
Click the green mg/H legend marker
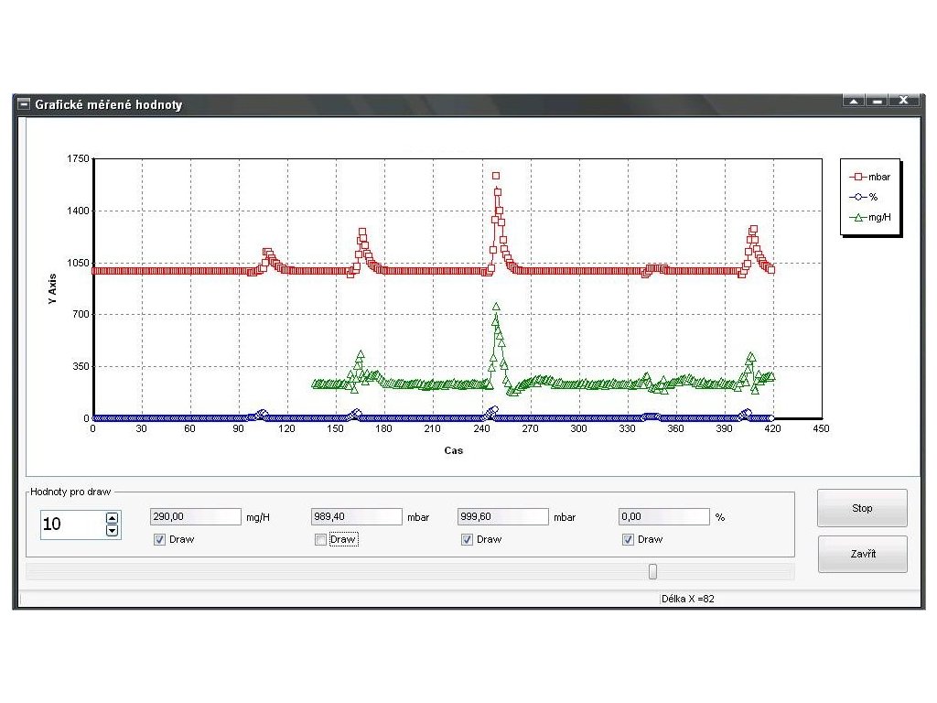point(857,218)
